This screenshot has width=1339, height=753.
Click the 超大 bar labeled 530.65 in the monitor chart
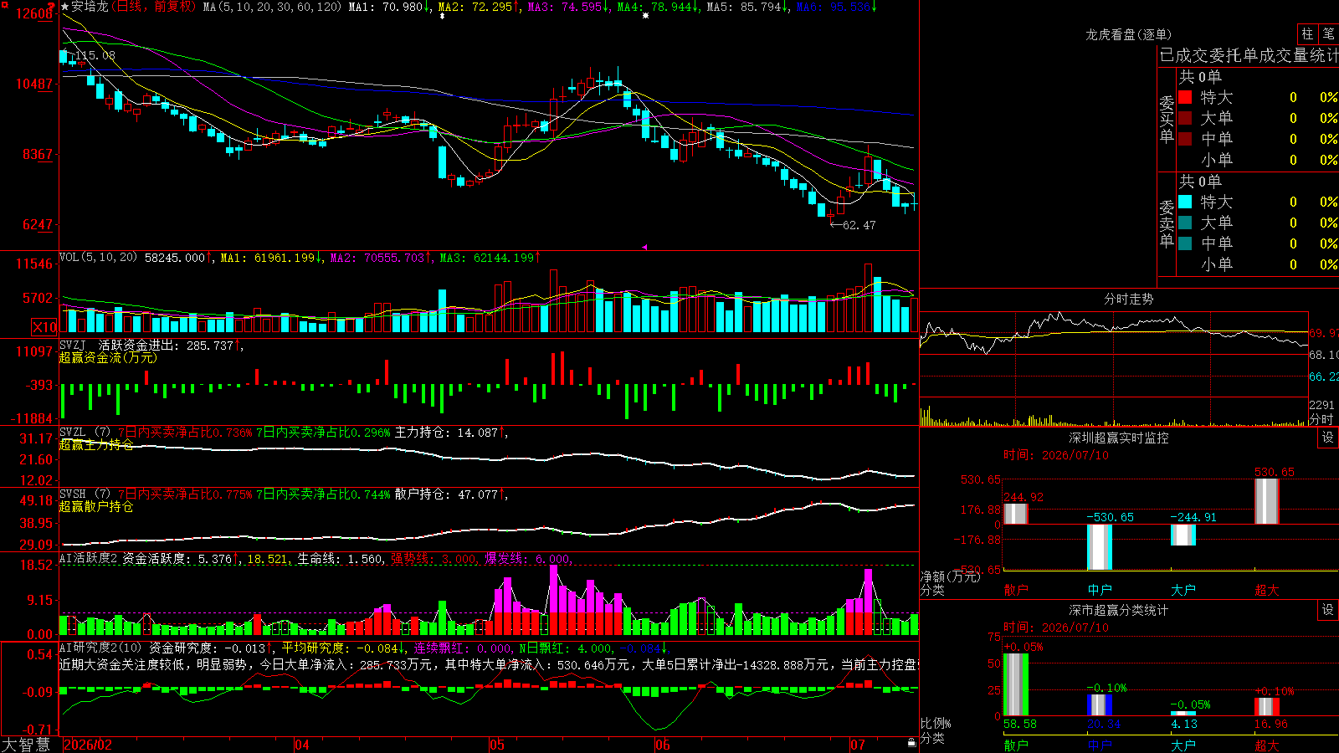click(x=1267, y=501)
